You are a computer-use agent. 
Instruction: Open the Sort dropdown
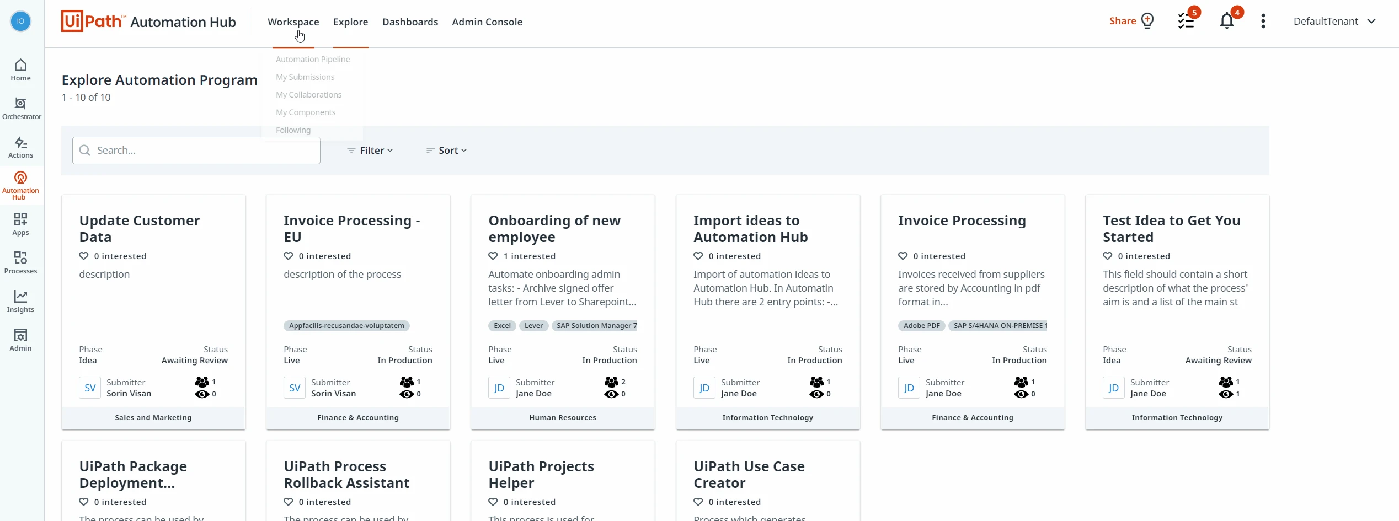tap(447, 151)
